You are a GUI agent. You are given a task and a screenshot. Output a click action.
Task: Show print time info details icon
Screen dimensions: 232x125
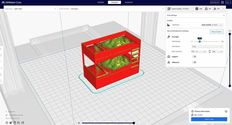[226, 111]
